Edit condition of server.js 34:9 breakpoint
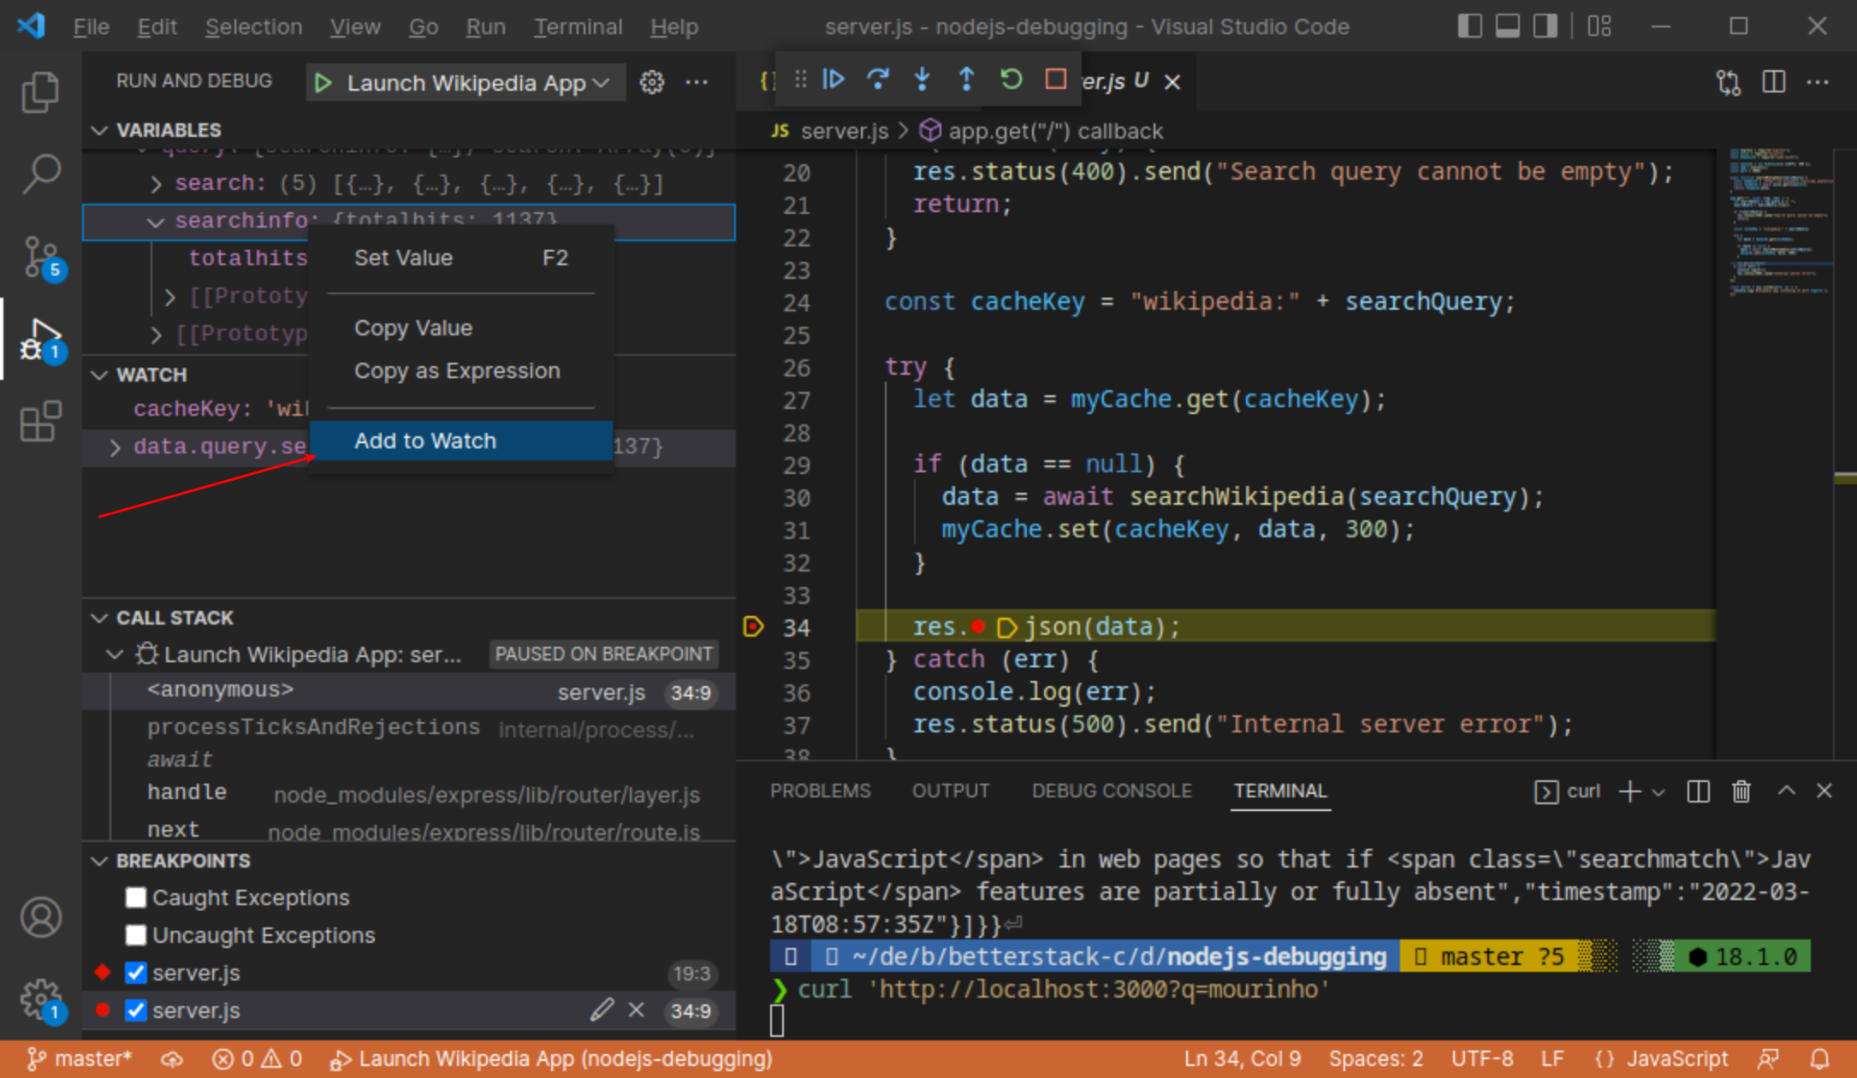Image resolution: width=1857 pixels, height=1078 pixels. pos(602,1010)
